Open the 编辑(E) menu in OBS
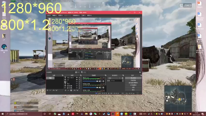The height and width of the screenshot is (116, 206). [x=54, y=15]
